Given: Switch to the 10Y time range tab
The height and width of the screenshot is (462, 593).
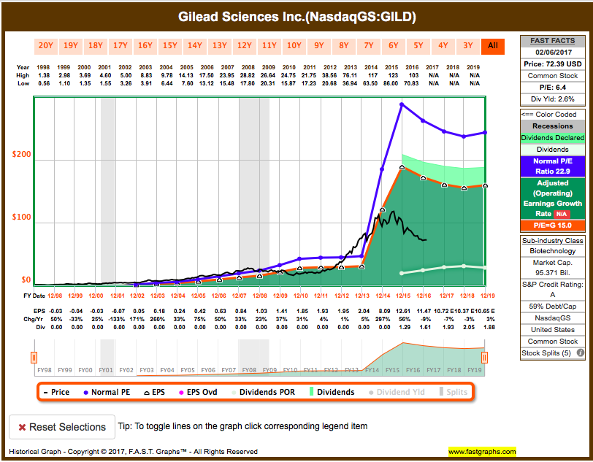Looking at the screenshot, I should click(x=294, y=45).
